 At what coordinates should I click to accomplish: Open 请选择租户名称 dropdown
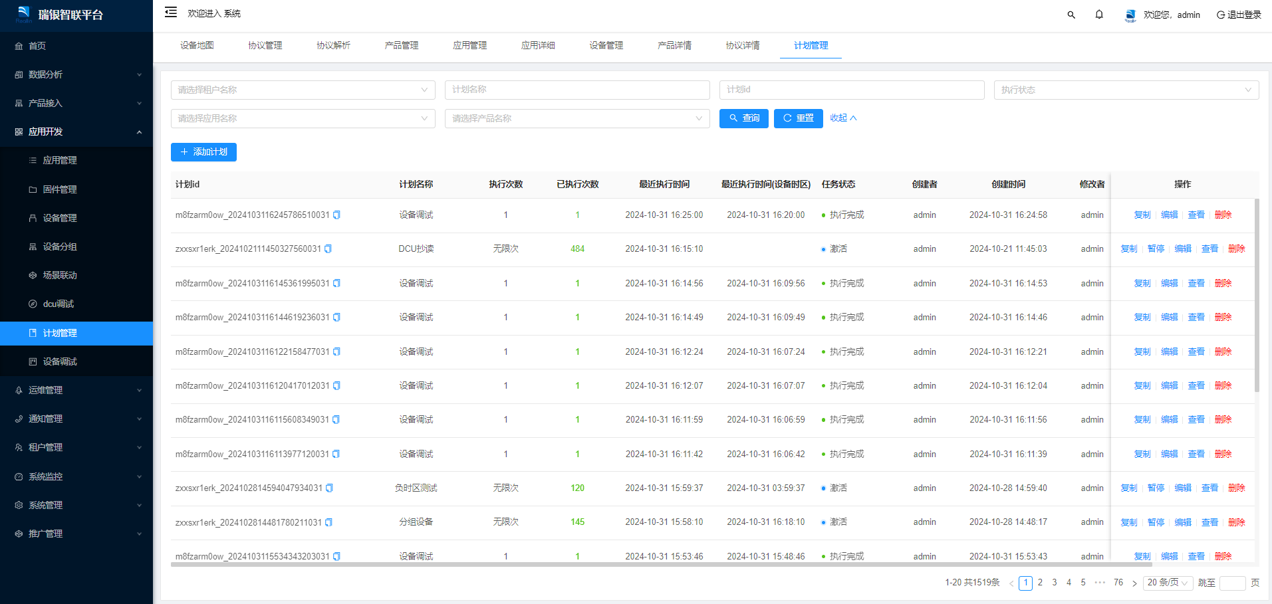point(303,90)
